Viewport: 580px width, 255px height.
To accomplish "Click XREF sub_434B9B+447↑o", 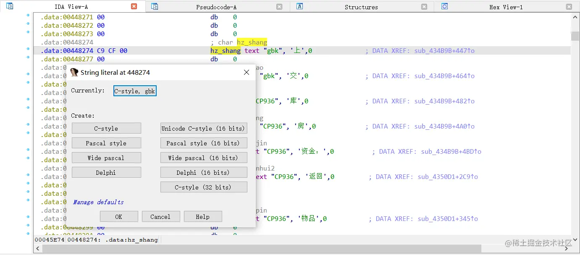I will (x=444, y=51).
